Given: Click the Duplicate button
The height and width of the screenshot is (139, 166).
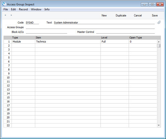Looking at the screenshot, I should click(121, 15).
